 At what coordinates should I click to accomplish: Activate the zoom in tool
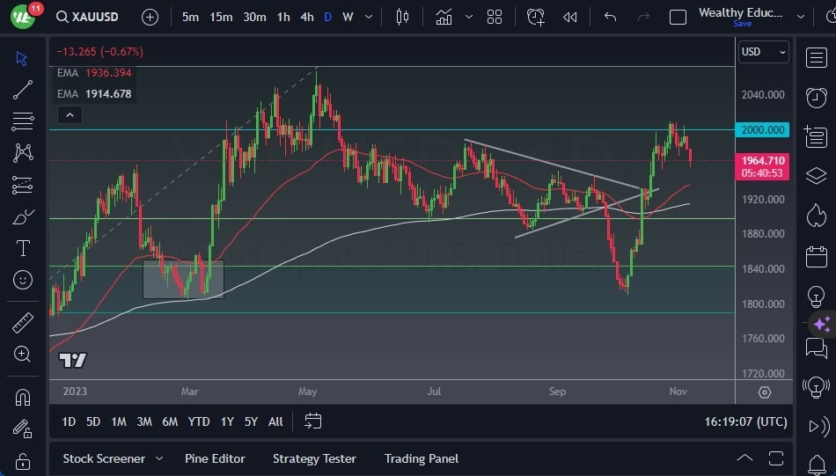[x=22, y=354]
